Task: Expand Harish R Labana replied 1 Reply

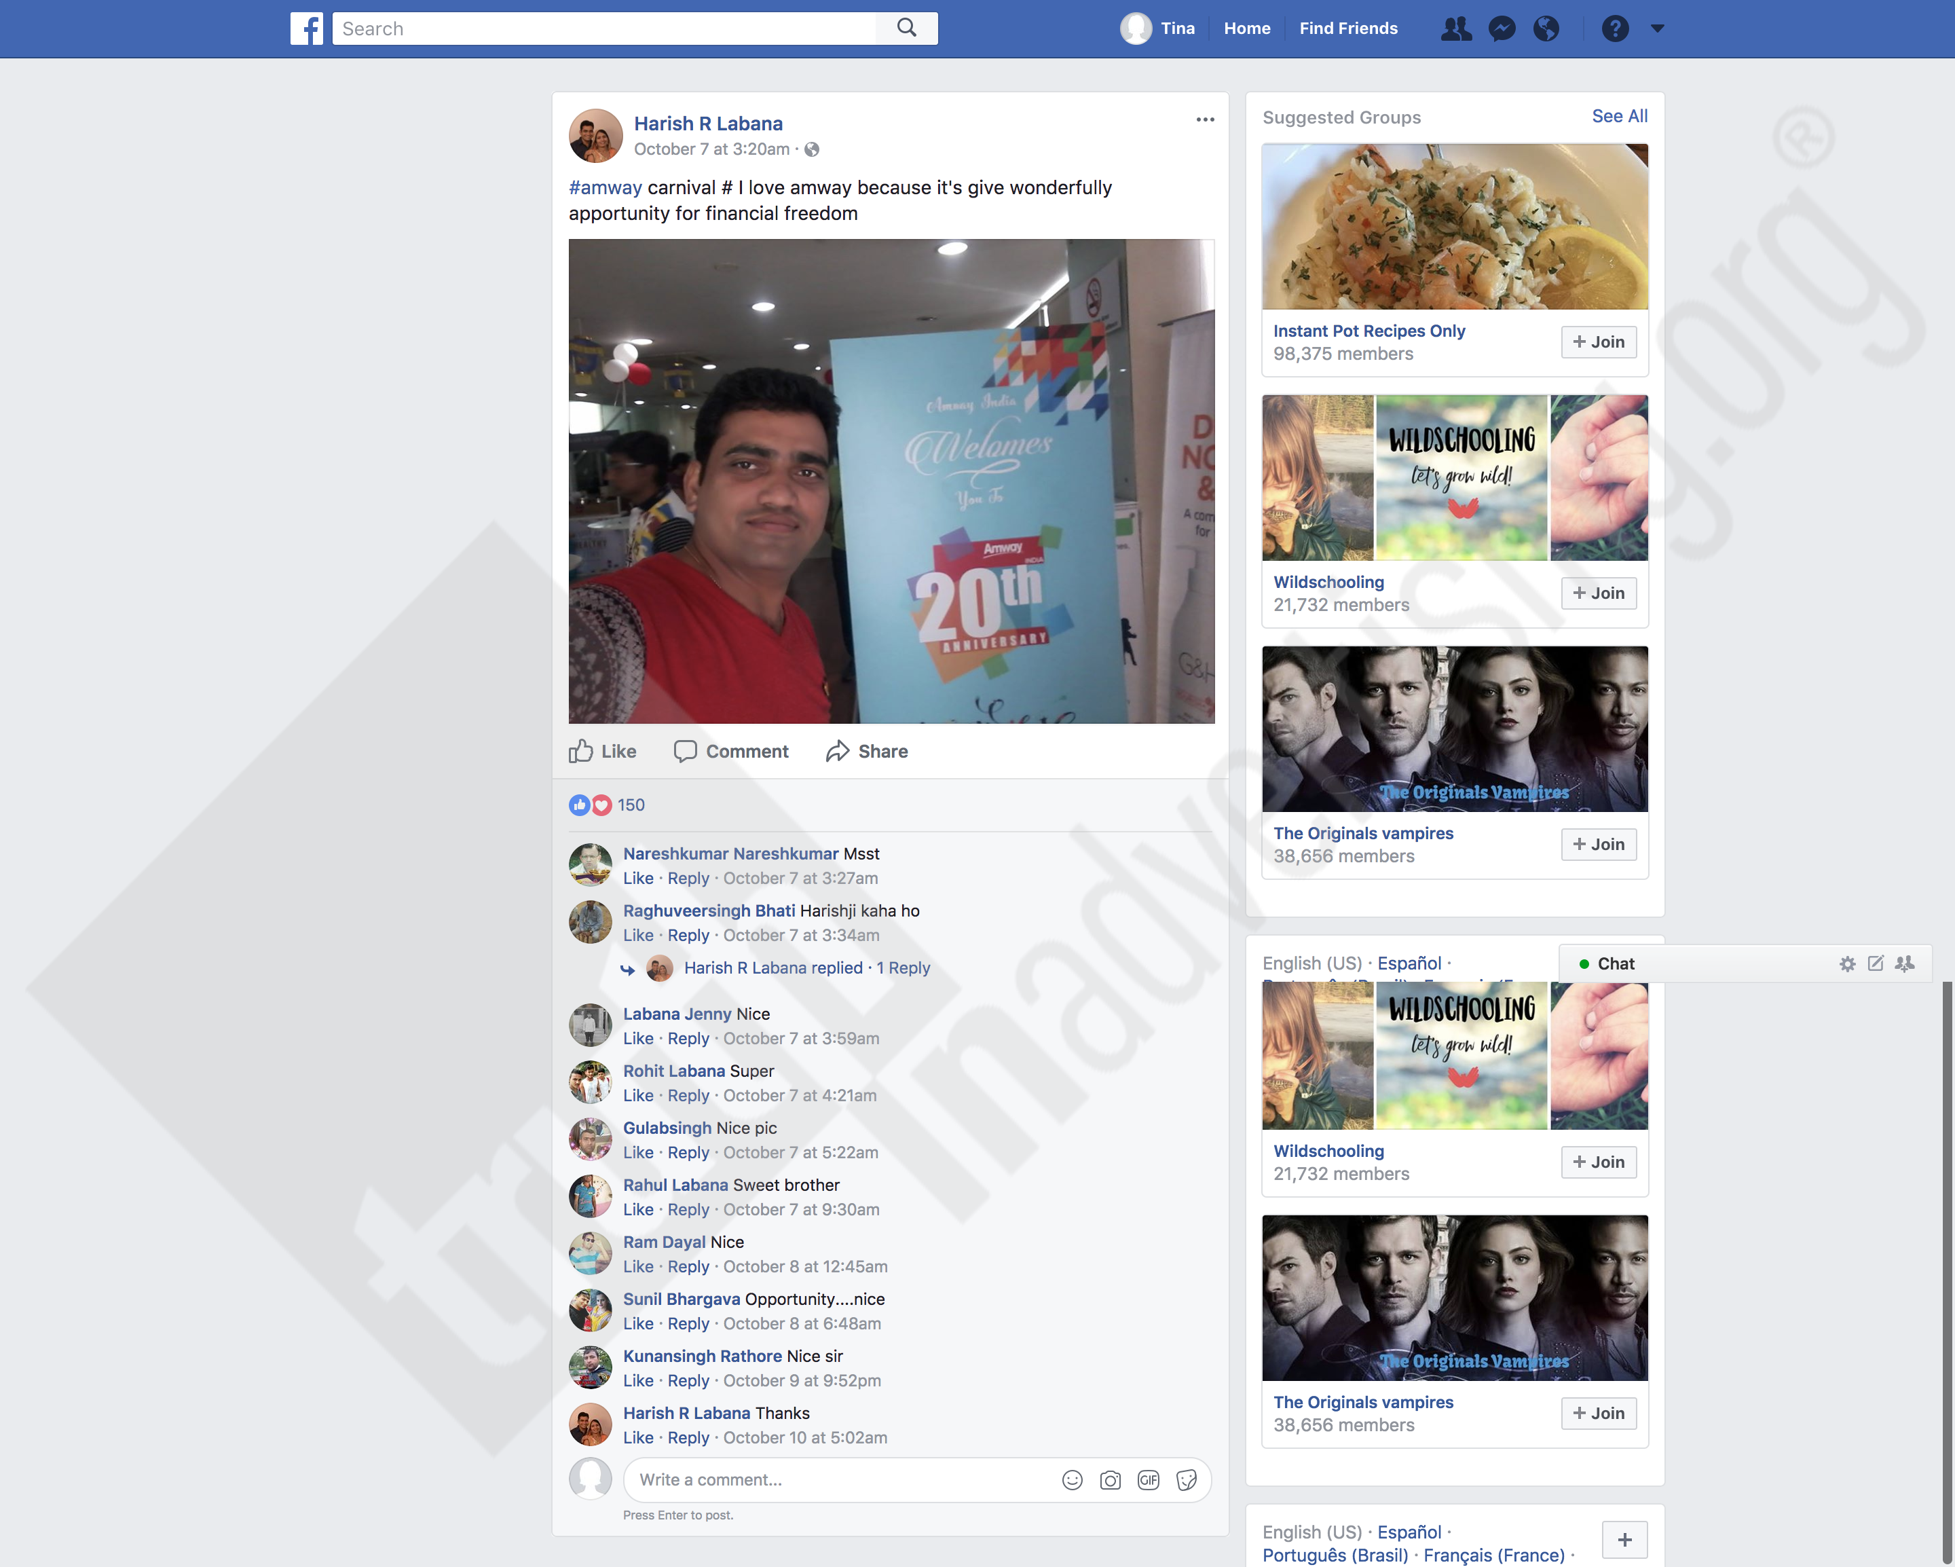Action: click(807, 967)
